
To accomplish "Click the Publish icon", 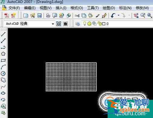I will click(61, 15).
